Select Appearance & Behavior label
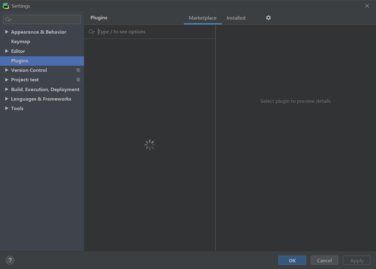This screenshot has height=269, width=376. coord(39,32)
